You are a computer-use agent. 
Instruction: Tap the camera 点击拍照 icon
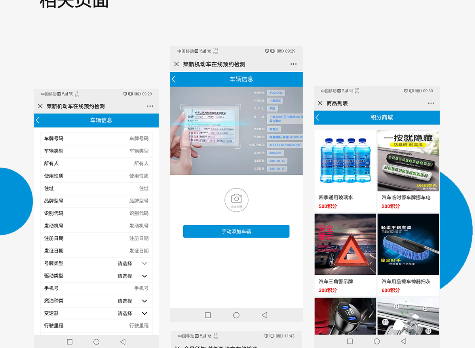pyautogui.click(x=236, y=200)
